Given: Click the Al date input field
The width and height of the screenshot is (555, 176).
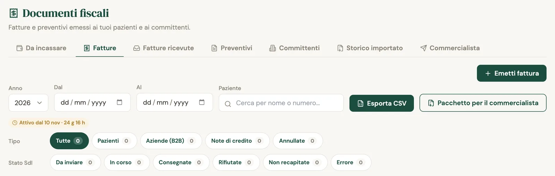Looking at the screenshot, I should coord(174,102).
